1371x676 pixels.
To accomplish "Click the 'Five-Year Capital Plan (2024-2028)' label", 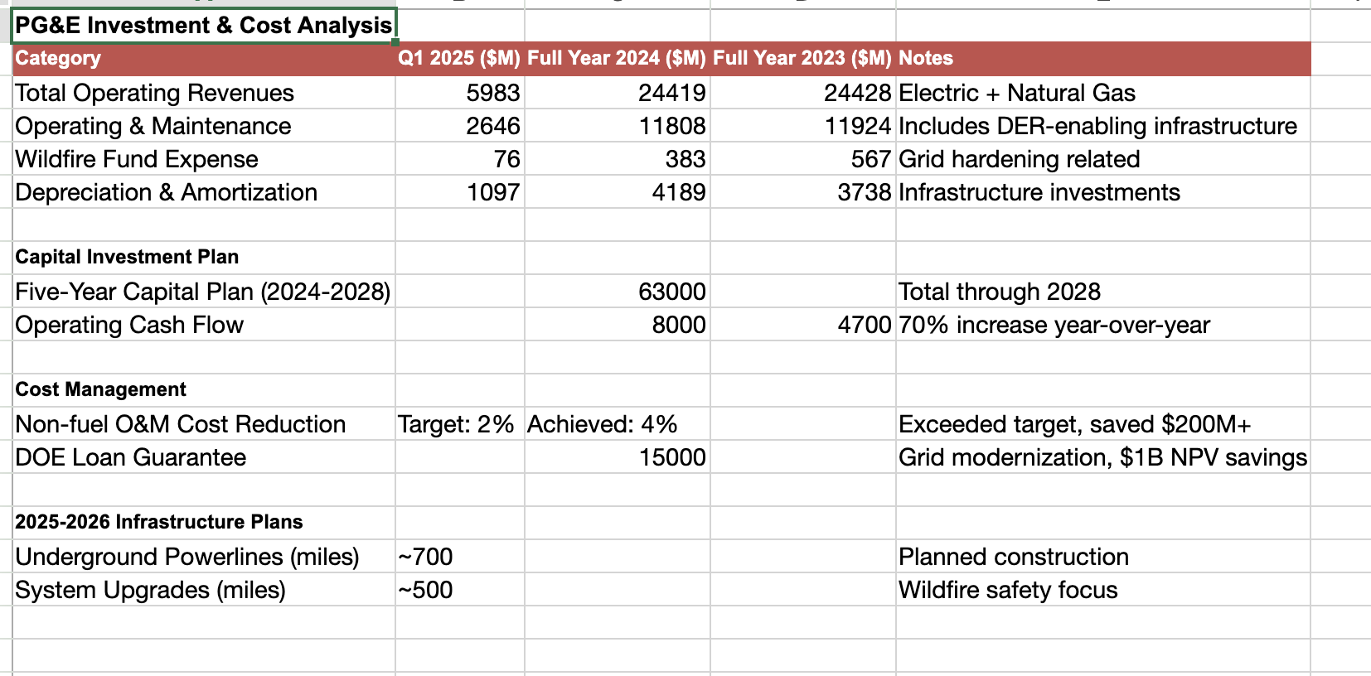I will pos(203,292).
